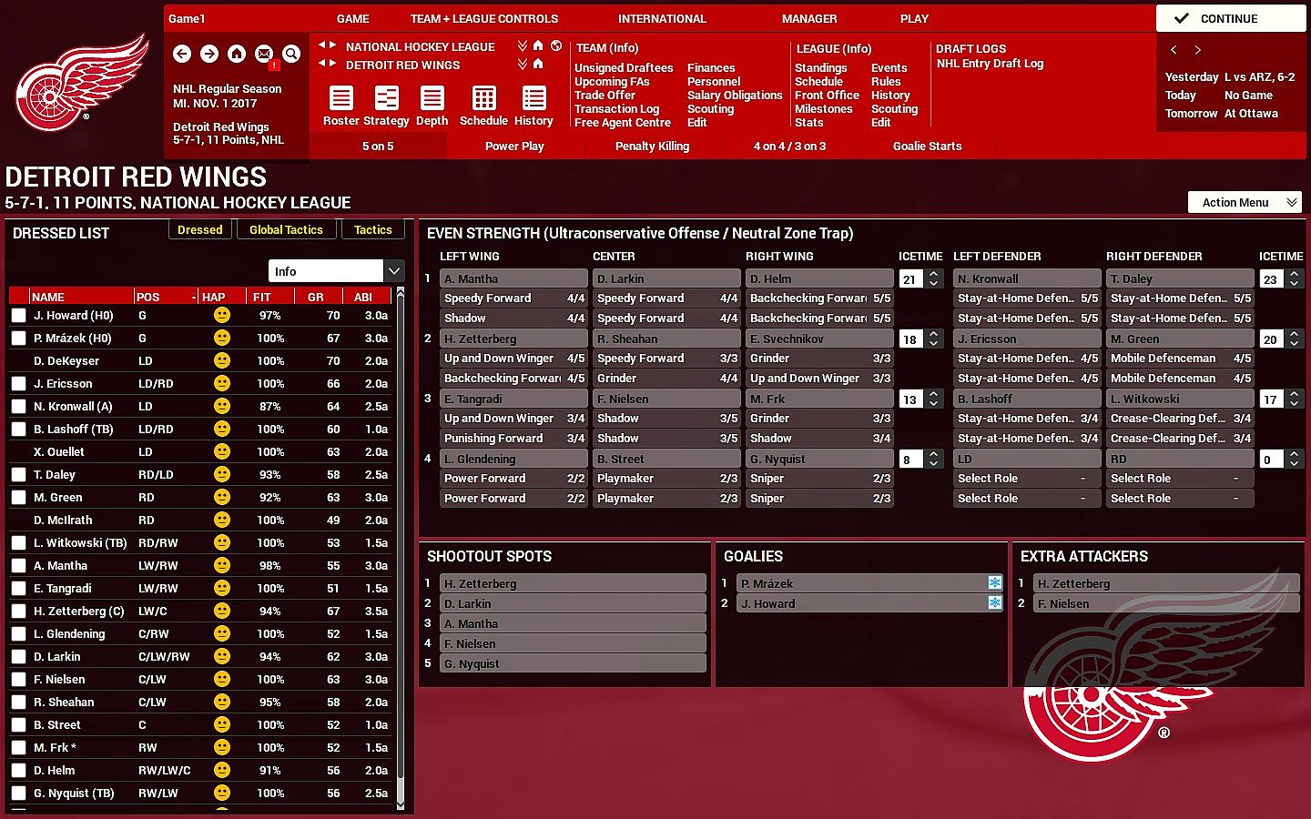
Task: Click the globe icon beside National Hockey League
Action: click(x=556, y=45)
